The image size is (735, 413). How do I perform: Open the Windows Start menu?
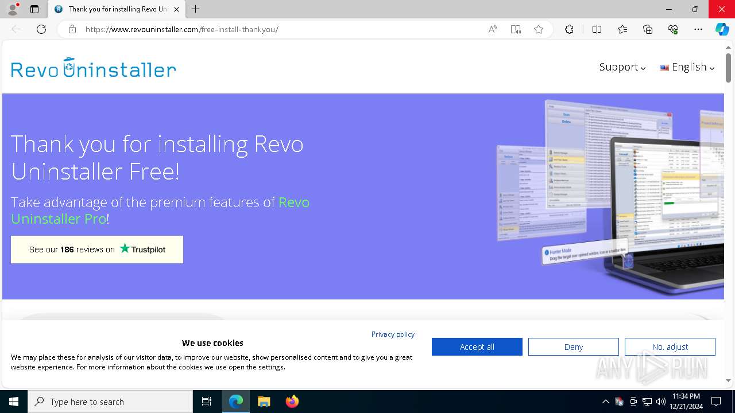(14, 402)
